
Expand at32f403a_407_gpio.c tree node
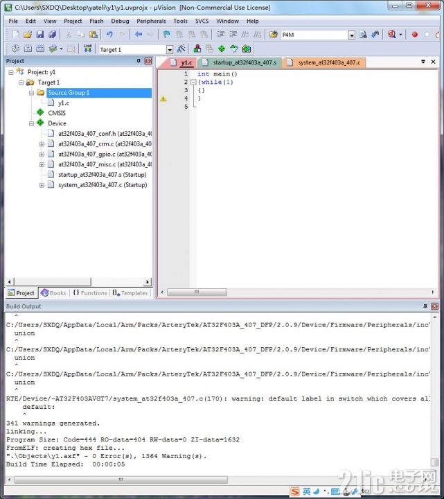[42, 155]
